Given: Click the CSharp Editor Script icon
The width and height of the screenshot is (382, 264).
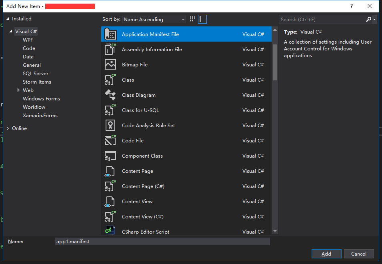Looking at the screenshot, I should [x=110, y=230].
